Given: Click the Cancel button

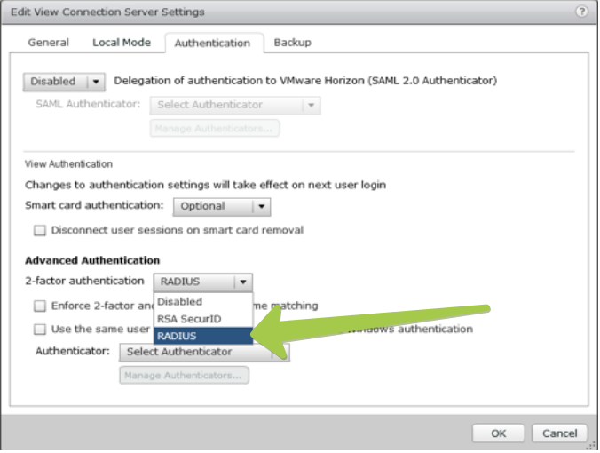Looking at the screenshot, I should (x=559, y=433).
